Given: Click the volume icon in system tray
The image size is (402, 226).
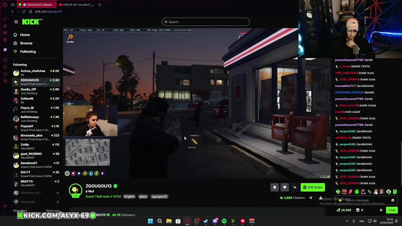Looking at the screenshot, I should pyautogui.click(x=375, y=221).
